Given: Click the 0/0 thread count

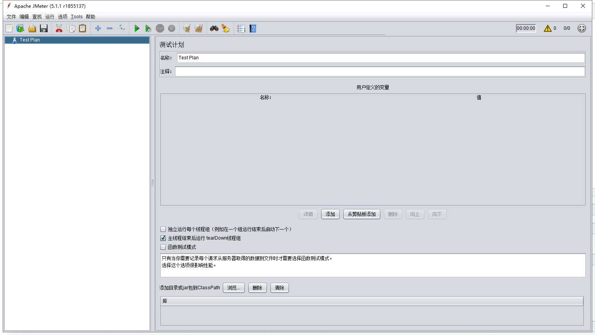Looking at the screenshot, I should tap(567, 28).
